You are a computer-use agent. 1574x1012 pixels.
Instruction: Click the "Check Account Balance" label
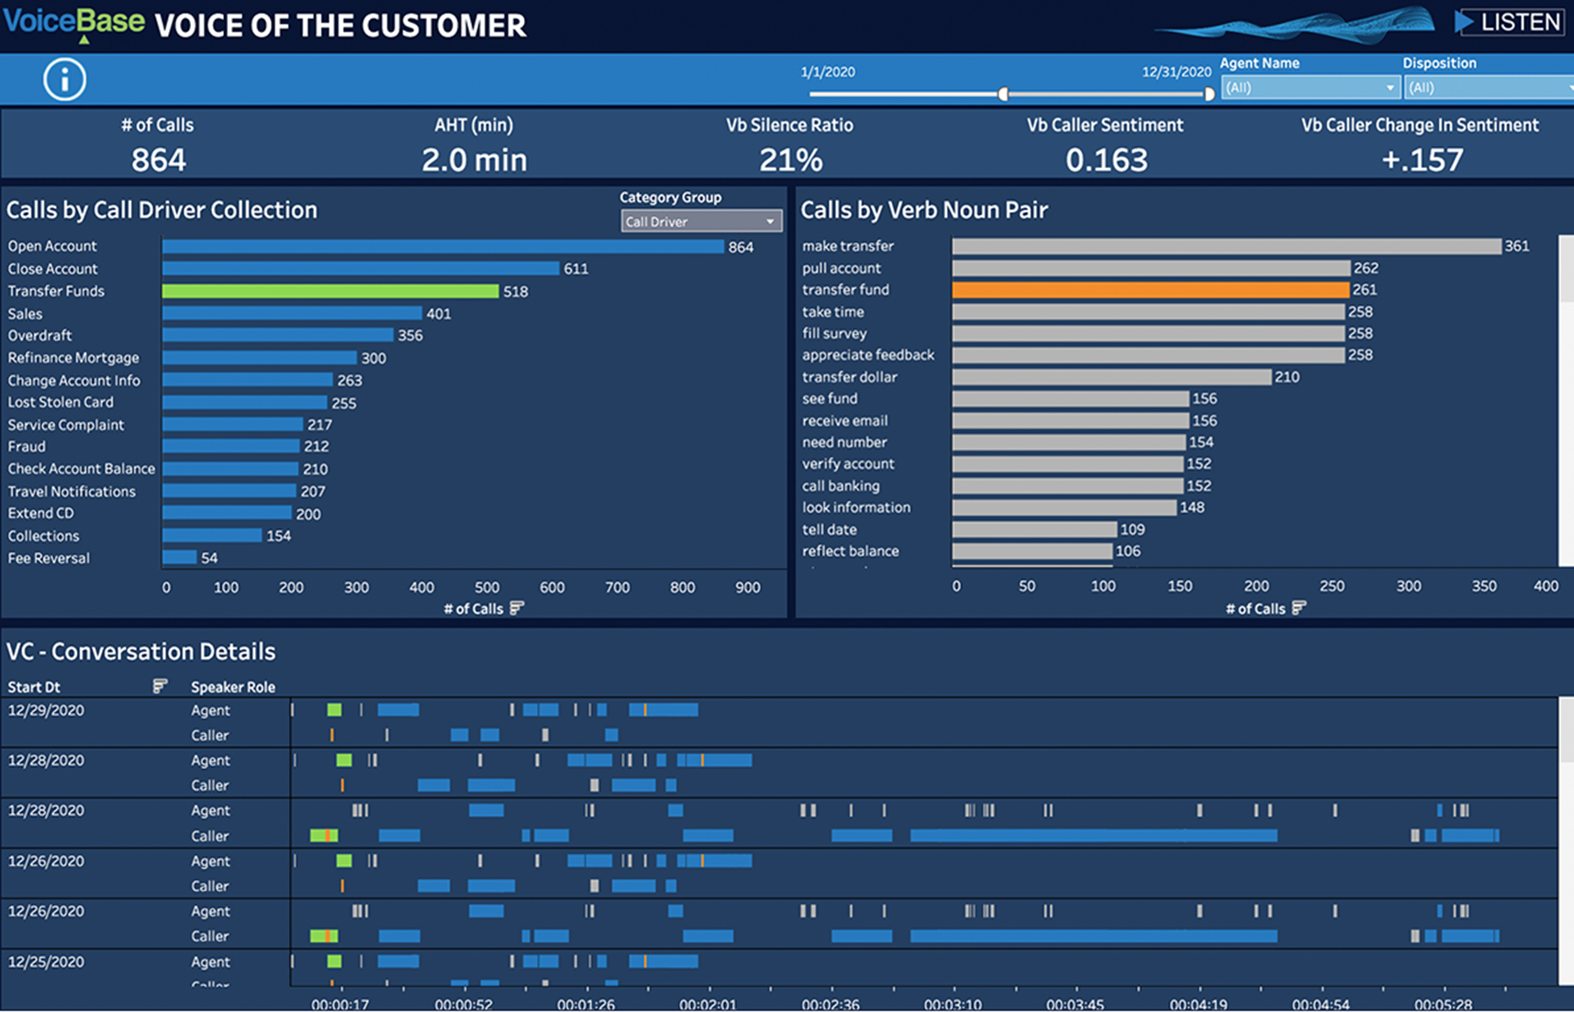click(x=82, y=469)
